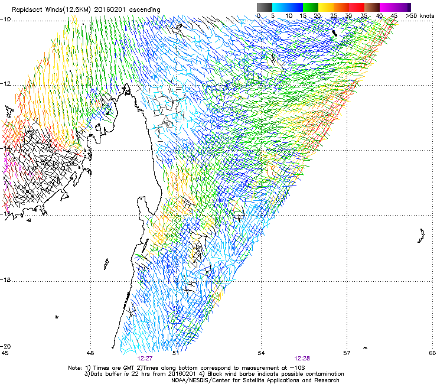Click the tiny island near 46.8E, 19S
437x384 pixels.
pos(57,317)
